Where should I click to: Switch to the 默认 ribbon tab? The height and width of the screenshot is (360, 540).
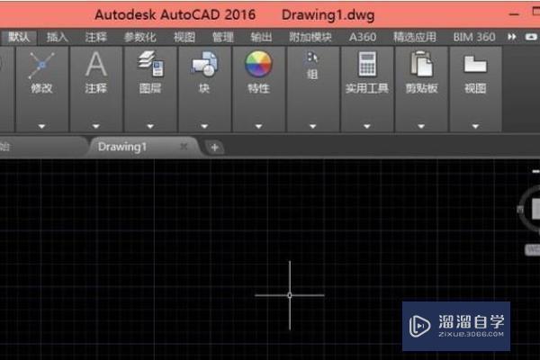(19, 37)
